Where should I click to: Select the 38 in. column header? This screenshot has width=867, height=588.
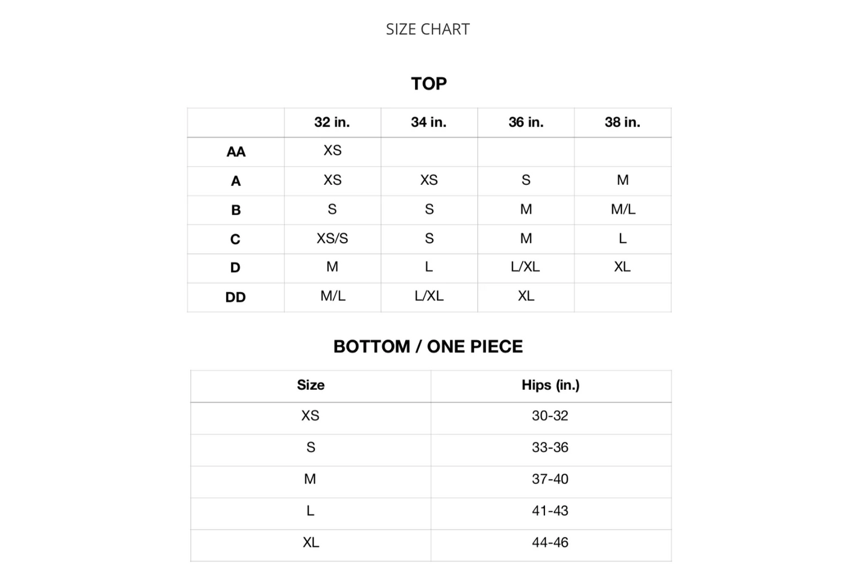623,122
